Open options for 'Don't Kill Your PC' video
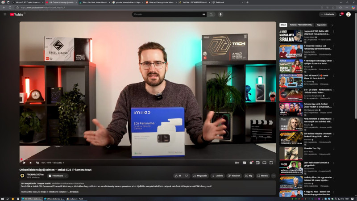The image size is (357, 201). (x=334, y=76)
